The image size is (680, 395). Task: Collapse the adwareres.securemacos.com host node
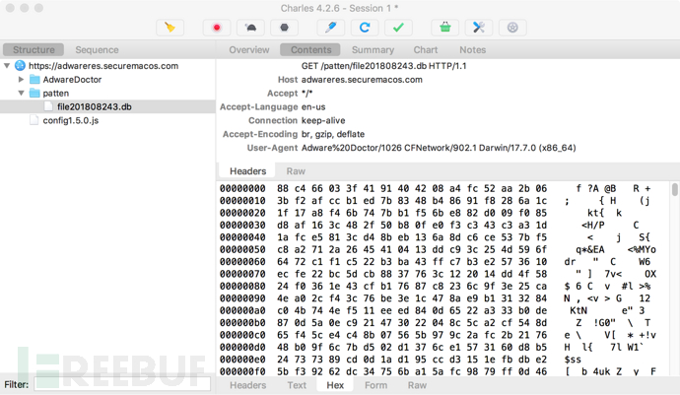tap(7, 66)
